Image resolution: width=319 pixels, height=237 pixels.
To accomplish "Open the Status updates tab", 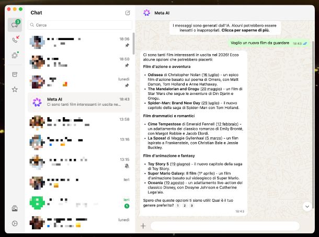I will tap(15, 55).
